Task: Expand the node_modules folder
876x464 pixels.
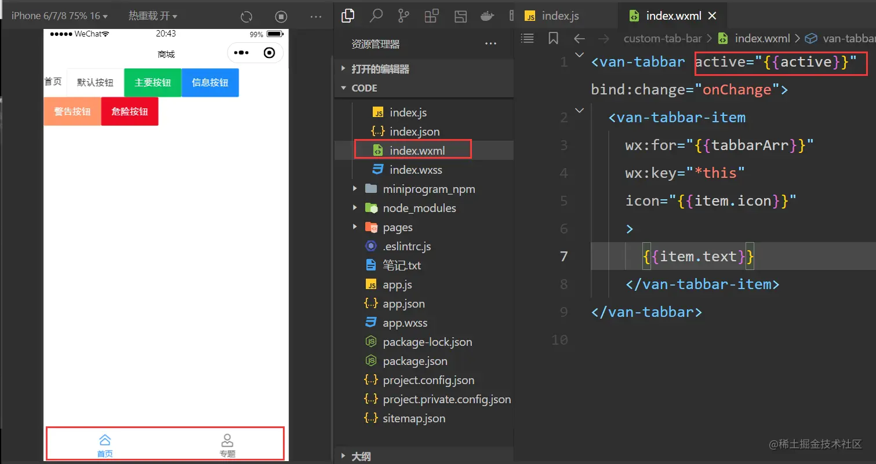Action: click(x=424, y=208)
